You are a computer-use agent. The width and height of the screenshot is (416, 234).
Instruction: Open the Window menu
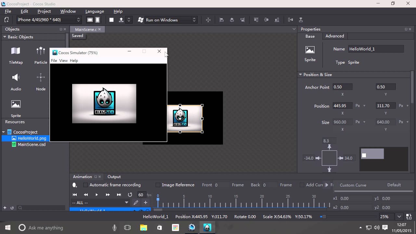[68, 11]
